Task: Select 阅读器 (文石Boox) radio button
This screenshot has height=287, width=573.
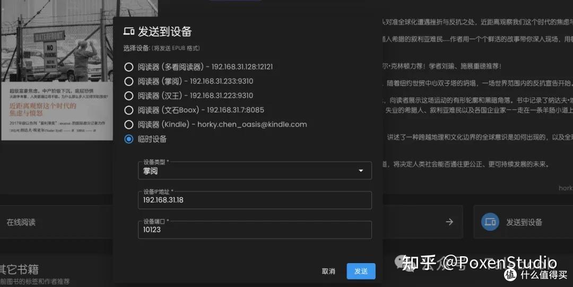Action: tap(128, 110)
